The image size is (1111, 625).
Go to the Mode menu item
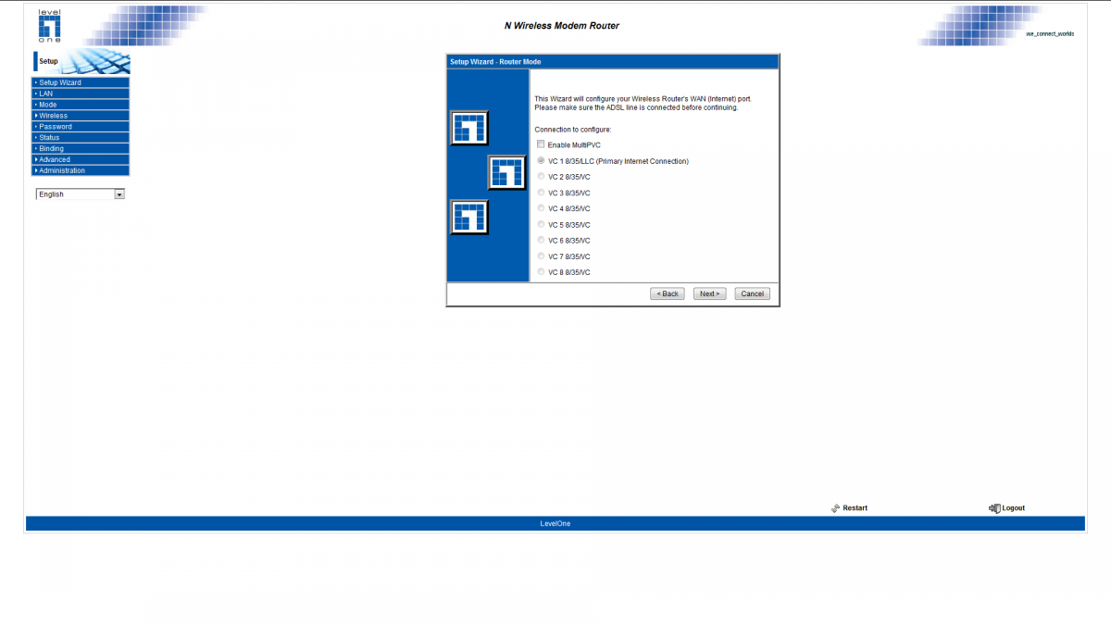(81, 105)
